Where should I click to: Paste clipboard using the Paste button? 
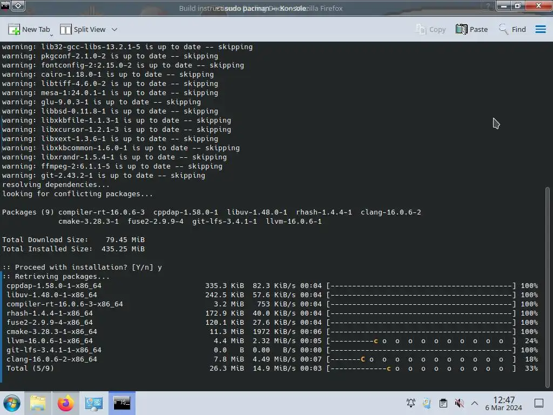[x=471, y=29]
